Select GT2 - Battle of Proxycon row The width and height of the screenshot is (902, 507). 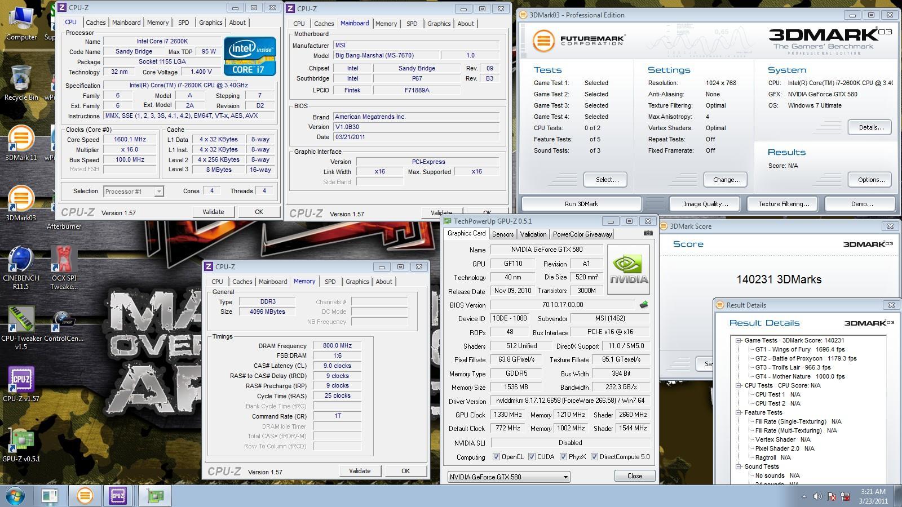coord(806,358)
